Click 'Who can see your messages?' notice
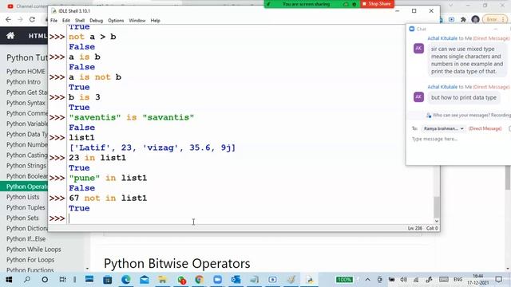 pyautogui.click(x=468, y=115)
